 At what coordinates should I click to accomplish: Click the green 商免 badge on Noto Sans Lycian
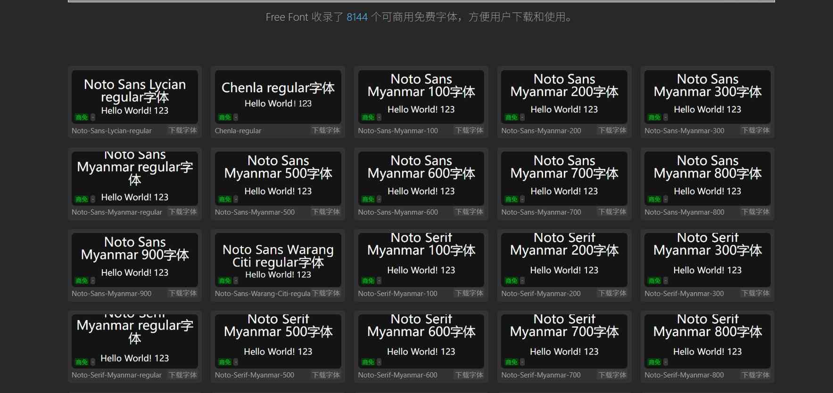82,118
